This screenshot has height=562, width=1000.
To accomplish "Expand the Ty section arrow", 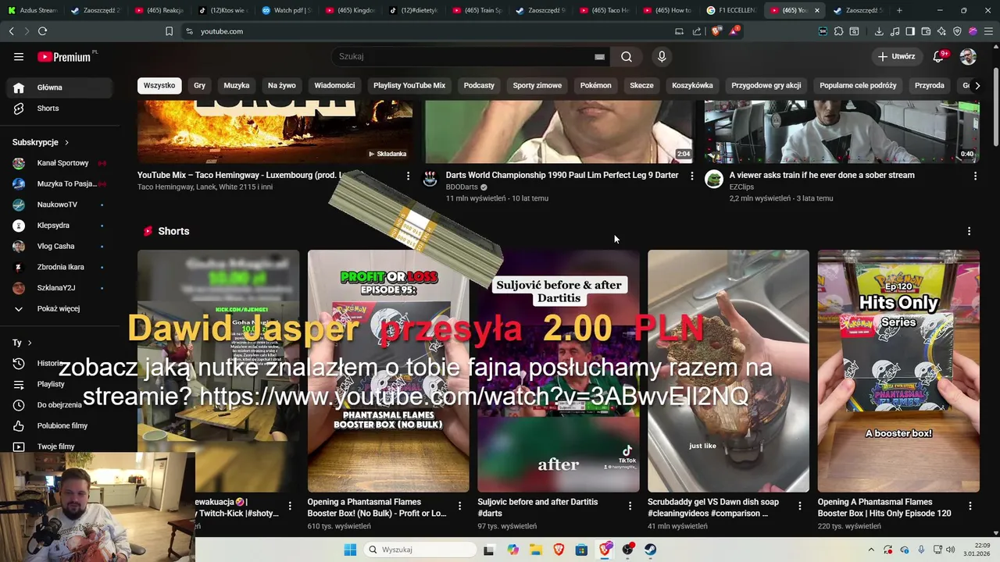I will tap(30, 343).
